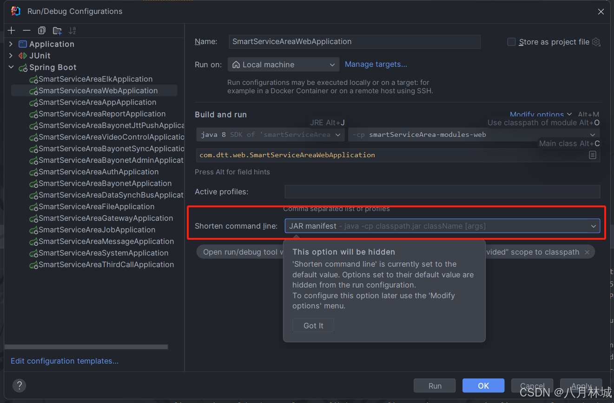Image resolution: width=614 pixels, height=403 pixels.
Task: Click the IntelliJ logo in title bar
Action: click(16, 11)
